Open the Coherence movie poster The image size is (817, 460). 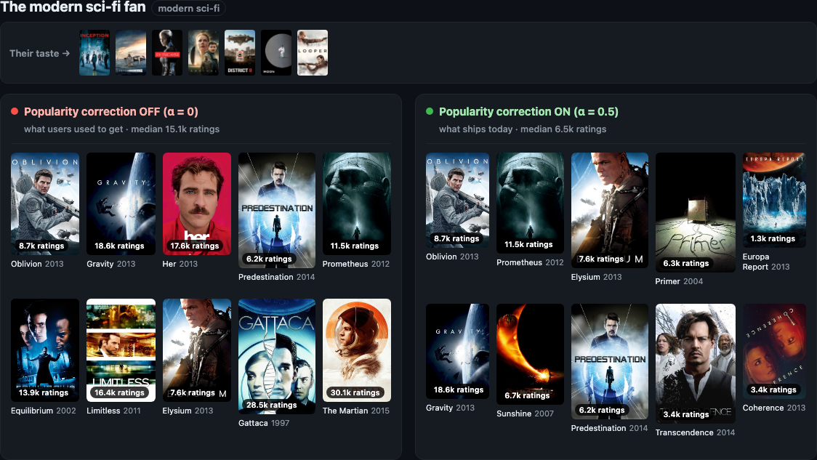tap(774, 351)
